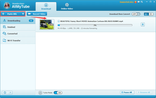Toggle Download then Convert switch
This screenshot has height=98, width=156.
point(136,14)
